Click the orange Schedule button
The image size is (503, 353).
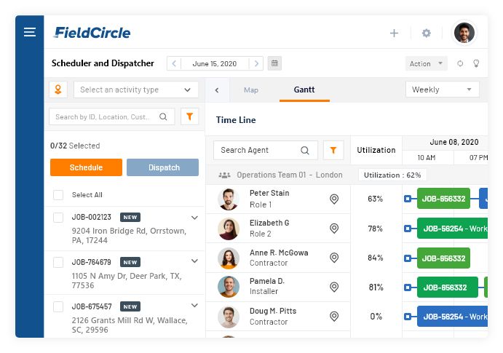[86, 167]
